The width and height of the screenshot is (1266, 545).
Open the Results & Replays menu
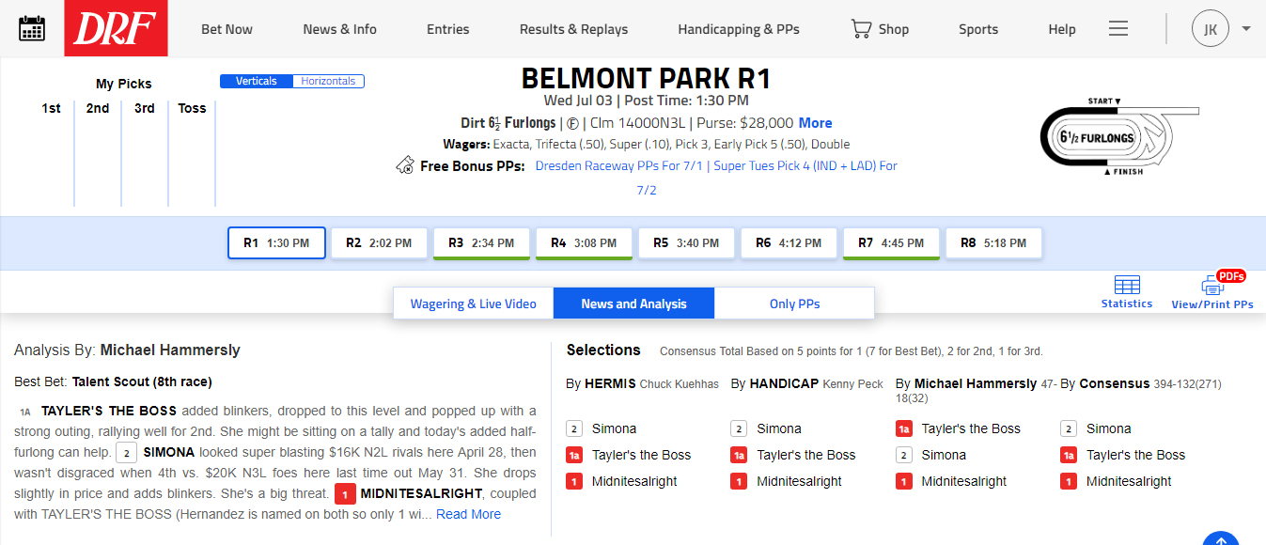pos(573,29)
